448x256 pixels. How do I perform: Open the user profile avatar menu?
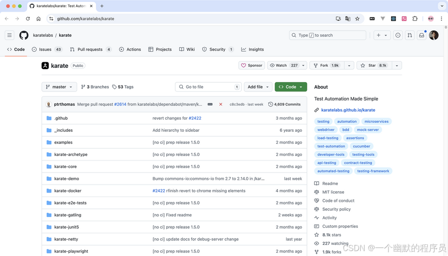pos(434,35)
